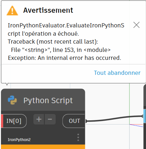The height and width of the screenshot is (149, 146).
Task: Open the node's three-dot options menu
Action: [78, 138]
